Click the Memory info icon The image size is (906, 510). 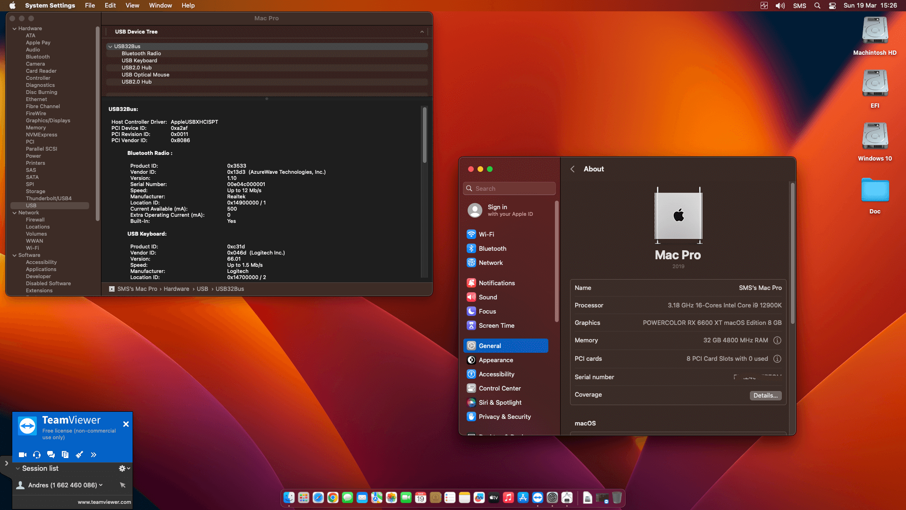[777, 340]
